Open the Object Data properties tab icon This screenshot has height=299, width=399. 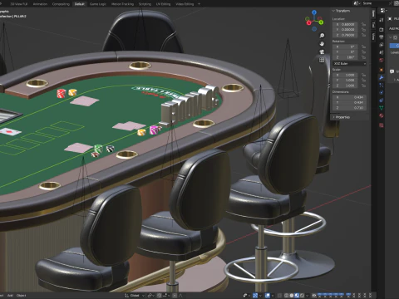[382, 108]
